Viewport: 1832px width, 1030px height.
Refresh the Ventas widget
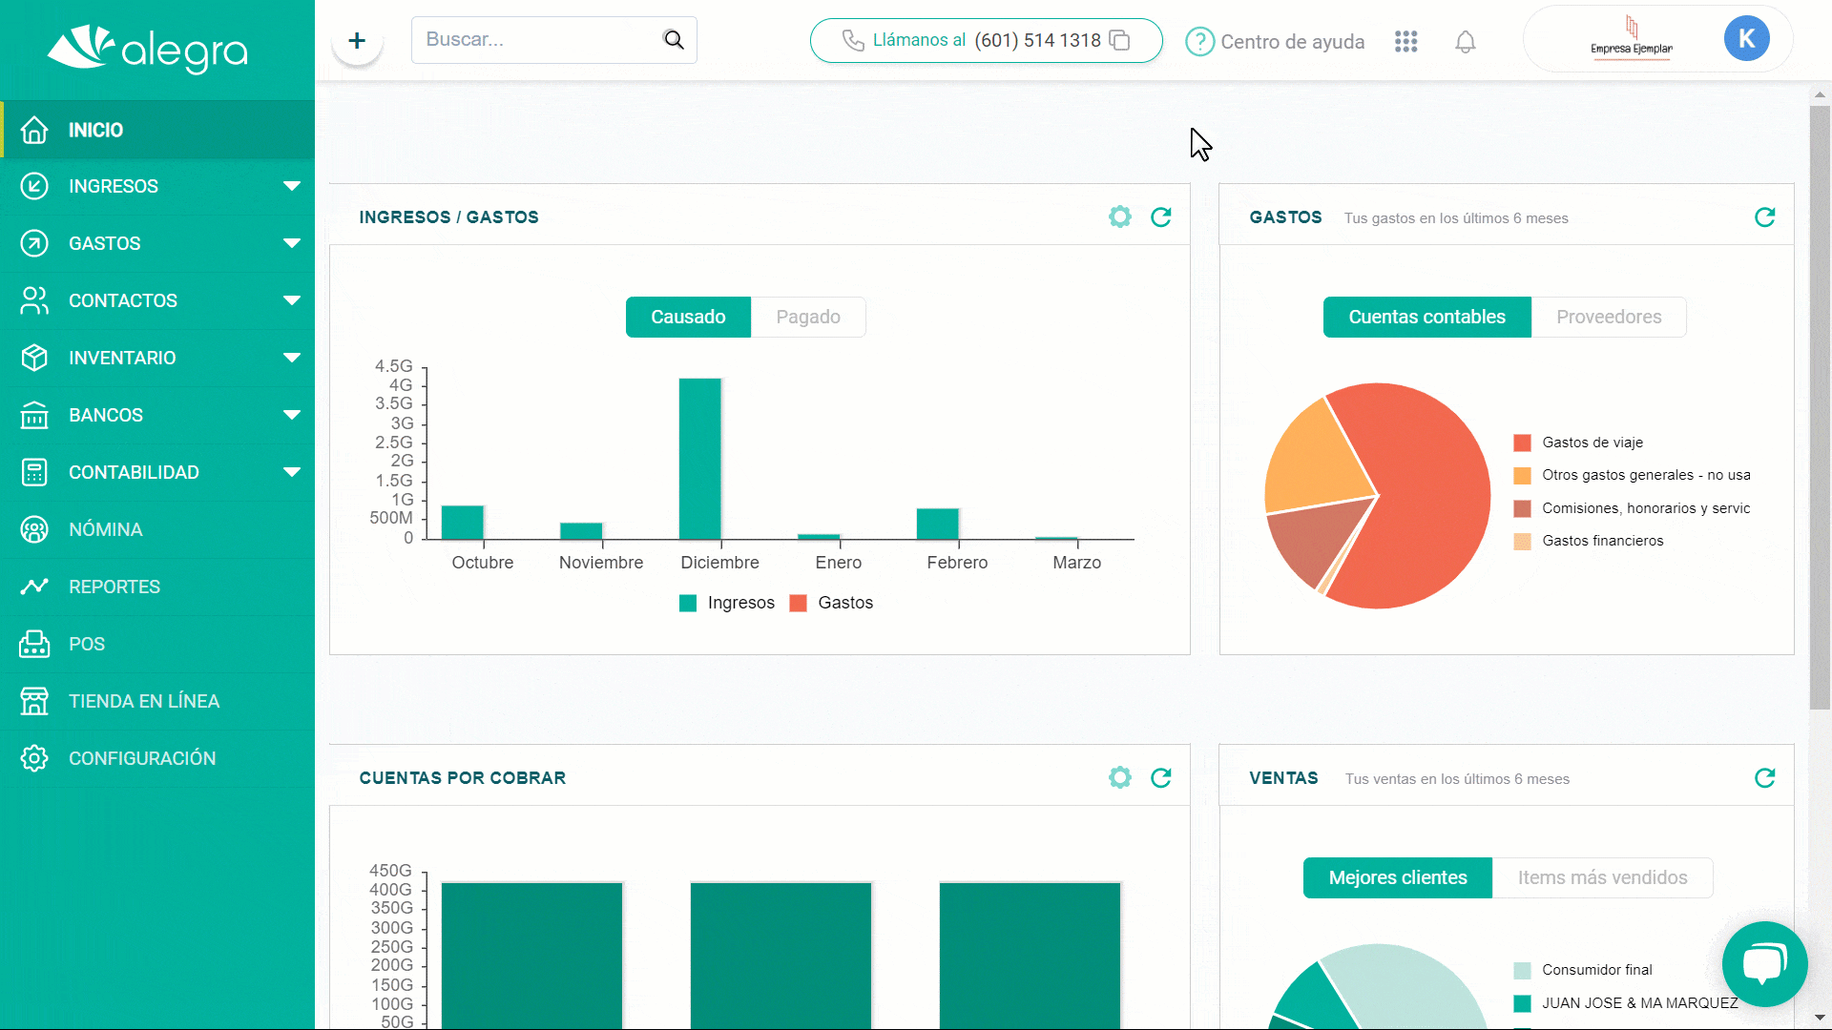(x=1765, y=778)
